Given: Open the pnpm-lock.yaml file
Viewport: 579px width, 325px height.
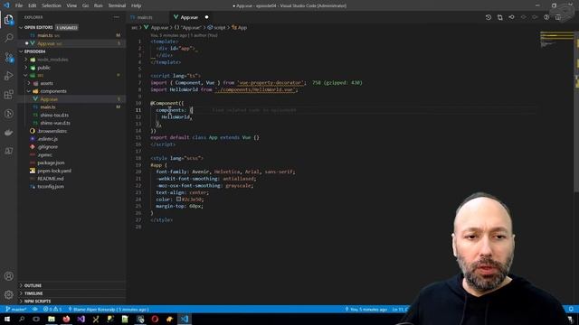Looking at the screenshot, I should [72, 171].
